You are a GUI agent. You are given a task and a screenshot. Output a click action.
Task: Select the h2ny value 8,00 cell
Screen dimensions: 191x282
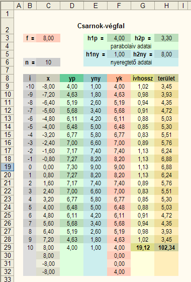click(x=166, y=54)
